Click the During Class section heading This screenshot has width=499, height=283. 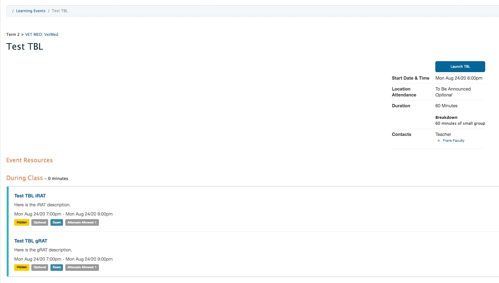point(24,178)
